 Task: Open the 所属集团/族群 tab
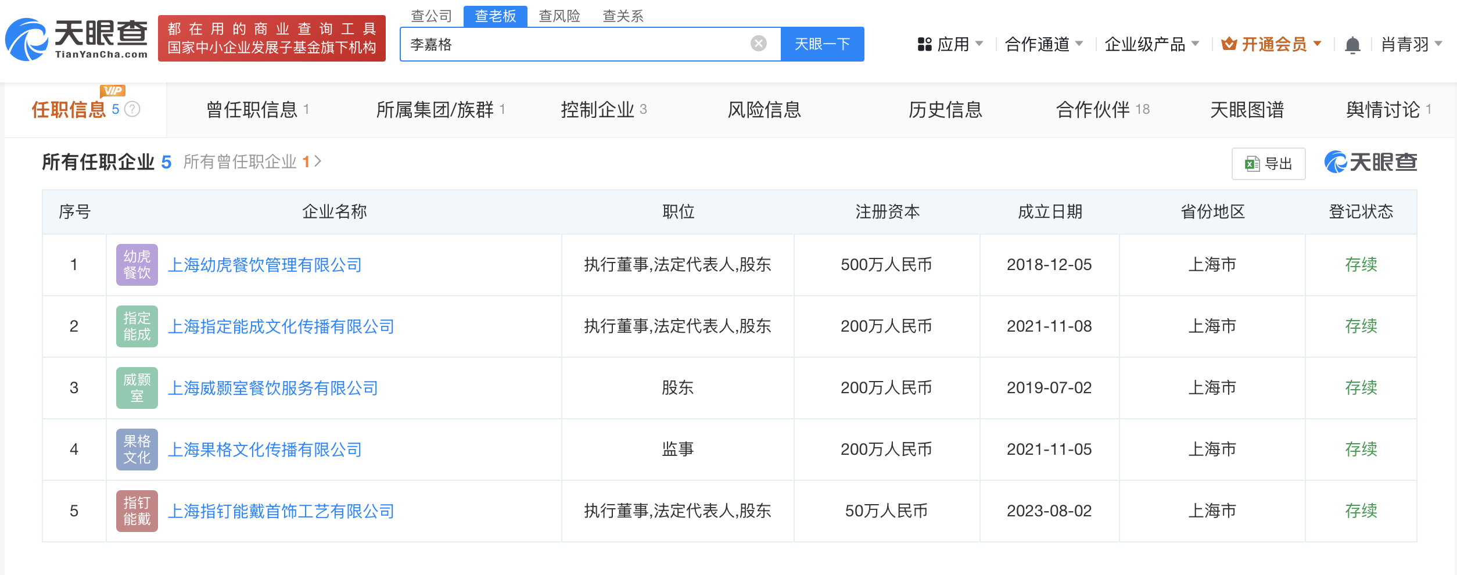coord(441,109)
